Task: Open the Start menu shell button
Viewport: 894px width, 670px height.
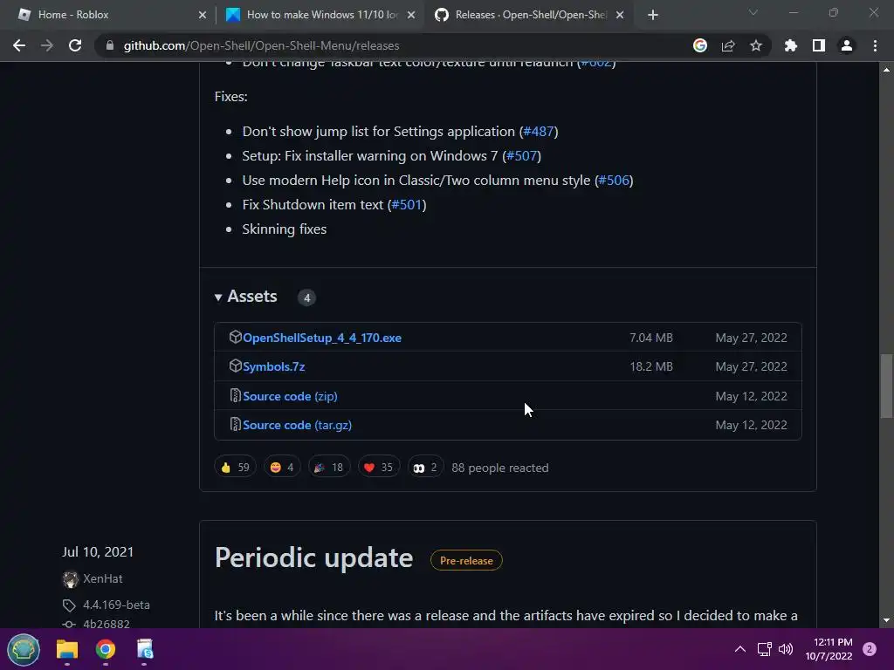Action: click(24, 649)
